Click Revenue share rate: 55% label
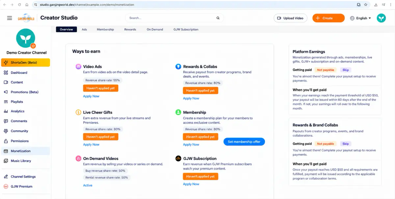 [x=103, y=80]
